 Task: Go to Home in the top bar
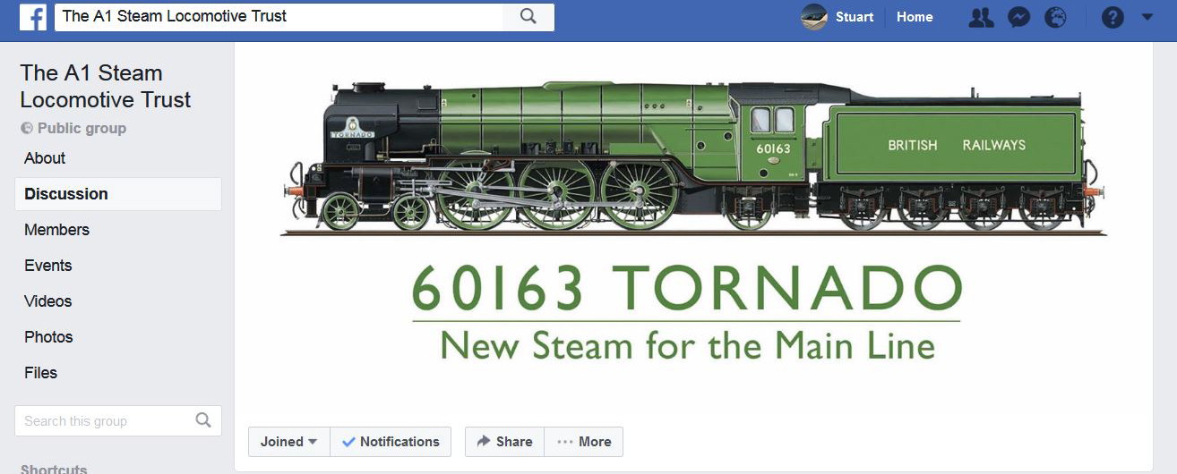(x=915, y=17)
